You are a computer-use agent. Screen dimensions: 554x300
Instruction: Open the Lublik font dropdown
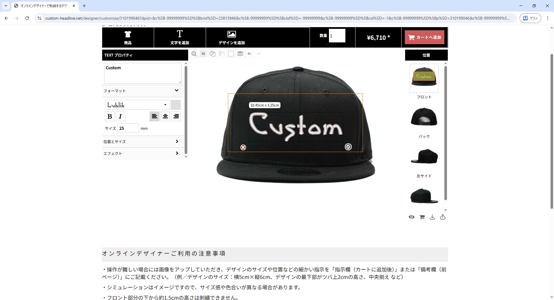[x=137, y=105]
